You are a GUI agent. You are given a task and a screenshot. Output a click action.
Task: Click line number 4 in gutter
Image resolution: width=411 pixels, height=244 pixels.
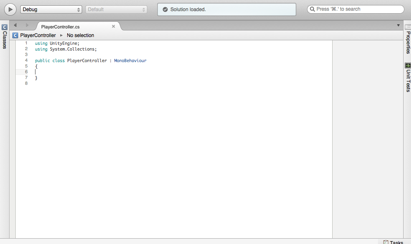click(26, 60)
